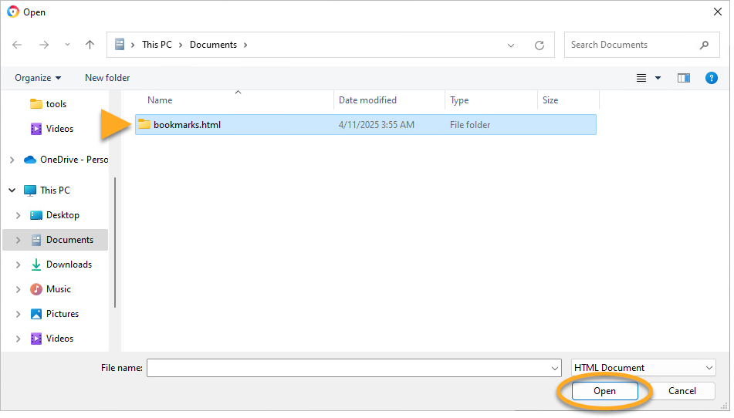Go up one folder level
734x418 pixels.
coord(90,45)
